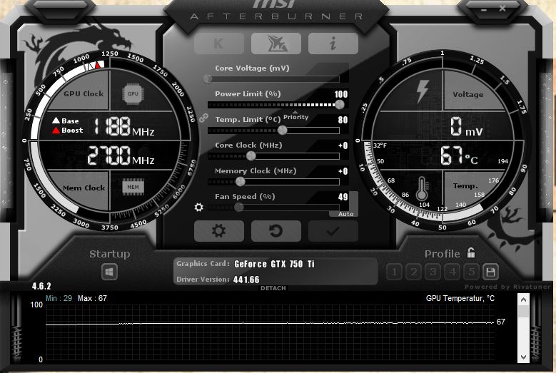
Task: Toggle the Auto fan speed button
Action: point(345,214)
